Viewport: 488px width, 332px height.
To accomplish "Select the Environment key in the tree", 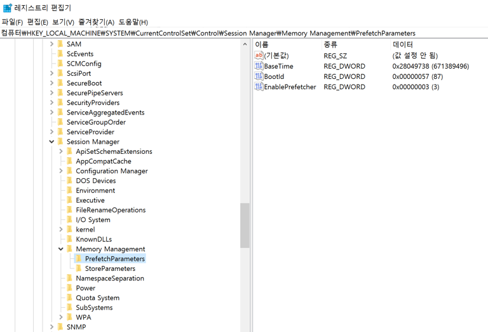I will tap(95, 191).
